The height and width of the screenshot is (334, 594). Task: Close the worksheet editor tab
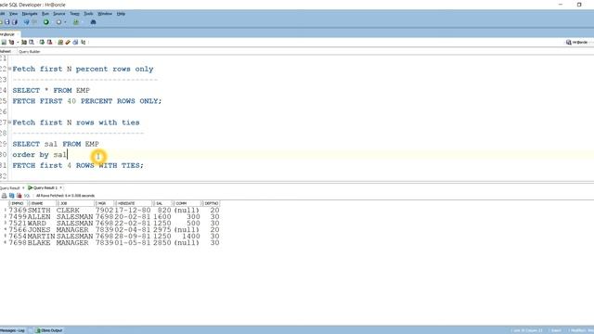click(19, 34)
